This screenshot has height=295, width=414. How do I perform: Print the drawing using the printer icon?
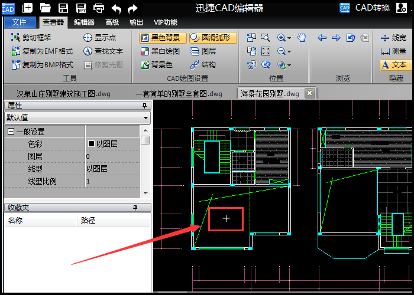pos(99,8)
